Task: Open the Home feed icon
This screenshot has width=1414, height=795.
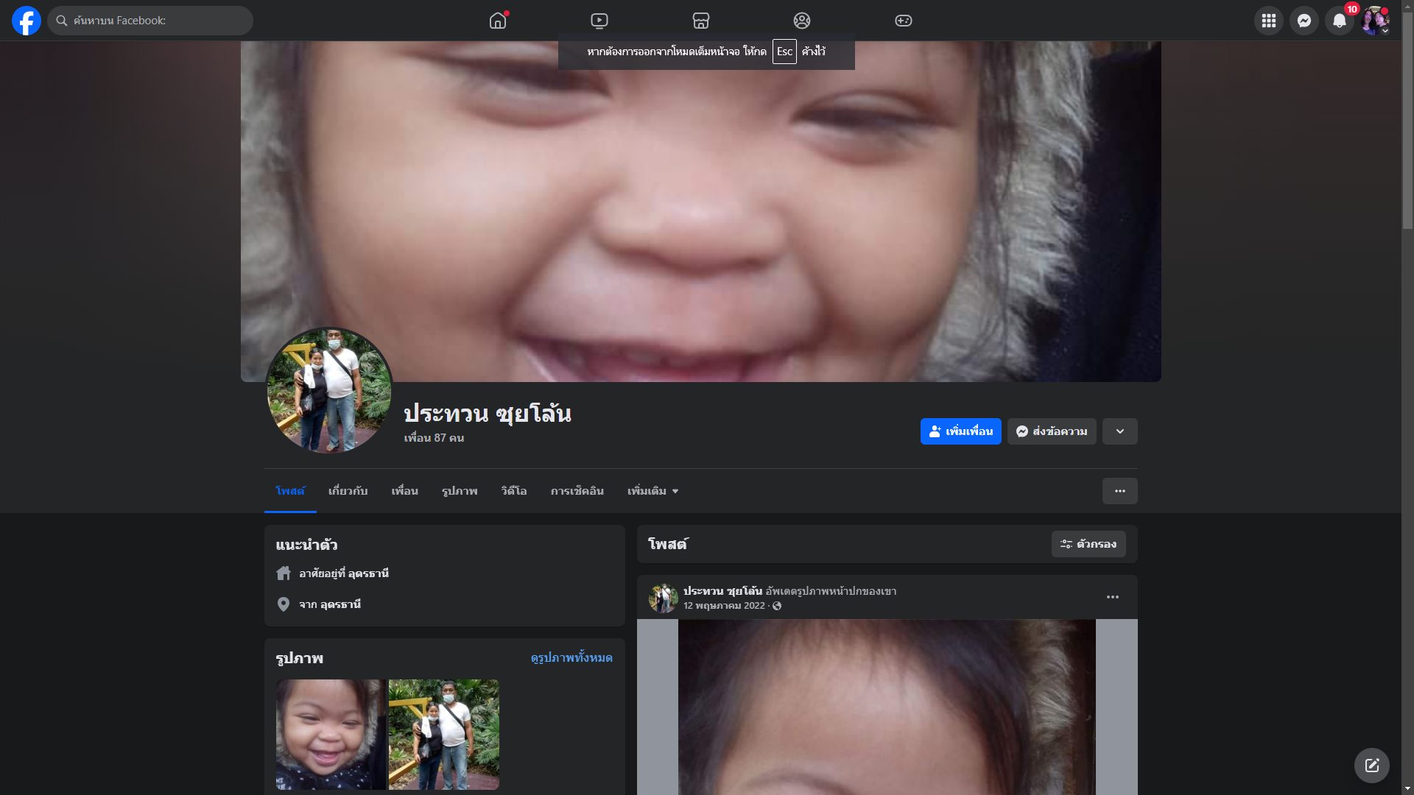Action: pos(498,21)
